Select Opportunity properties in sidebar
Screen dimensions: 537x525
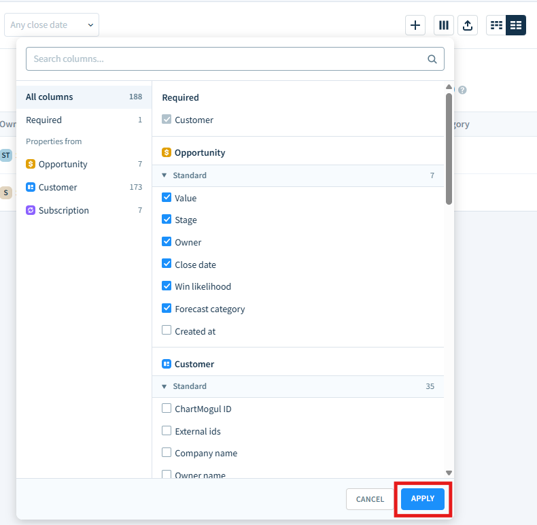(x=84, y=164)
